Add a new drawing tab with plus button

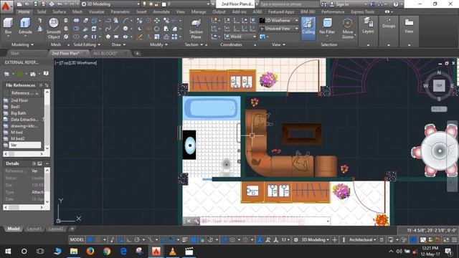pos(137,53)
